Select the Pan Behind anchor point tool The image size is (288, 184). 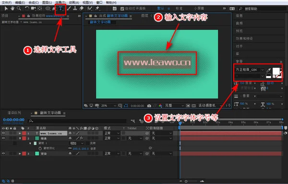click(39, 8)
